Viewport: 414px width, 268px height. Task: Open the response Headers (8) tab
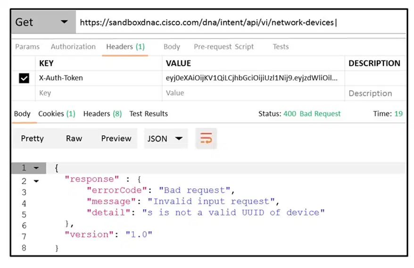click(x=102, y=114)
